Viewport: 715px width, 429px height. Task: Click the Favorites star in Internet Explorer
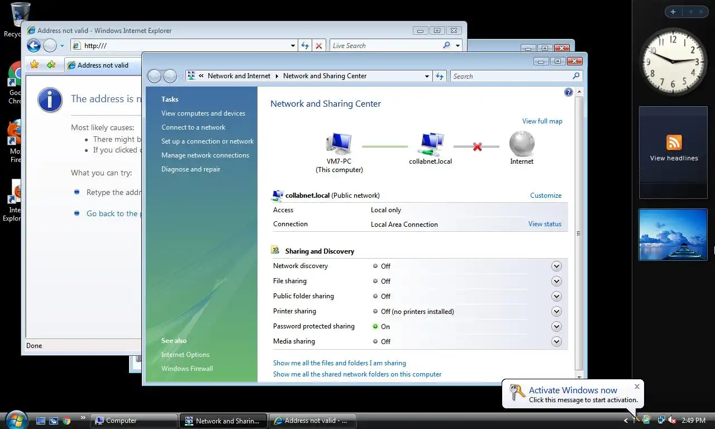coord(35,65)
